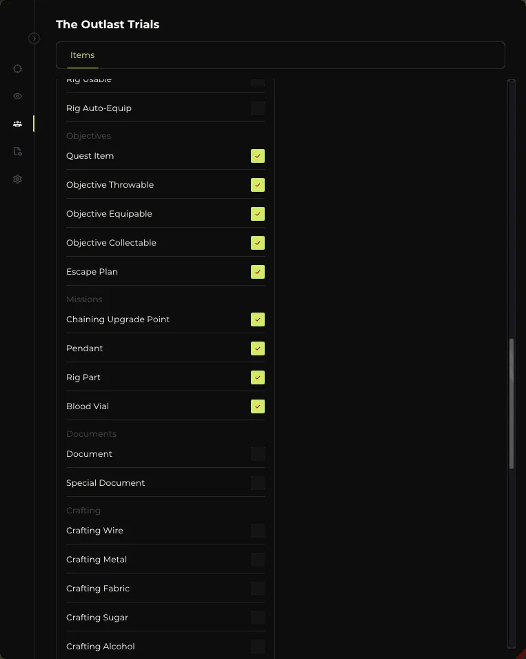Open the config file icon in sidebar
This screenshot has width=526, height=659.
[x=17, y=151]
